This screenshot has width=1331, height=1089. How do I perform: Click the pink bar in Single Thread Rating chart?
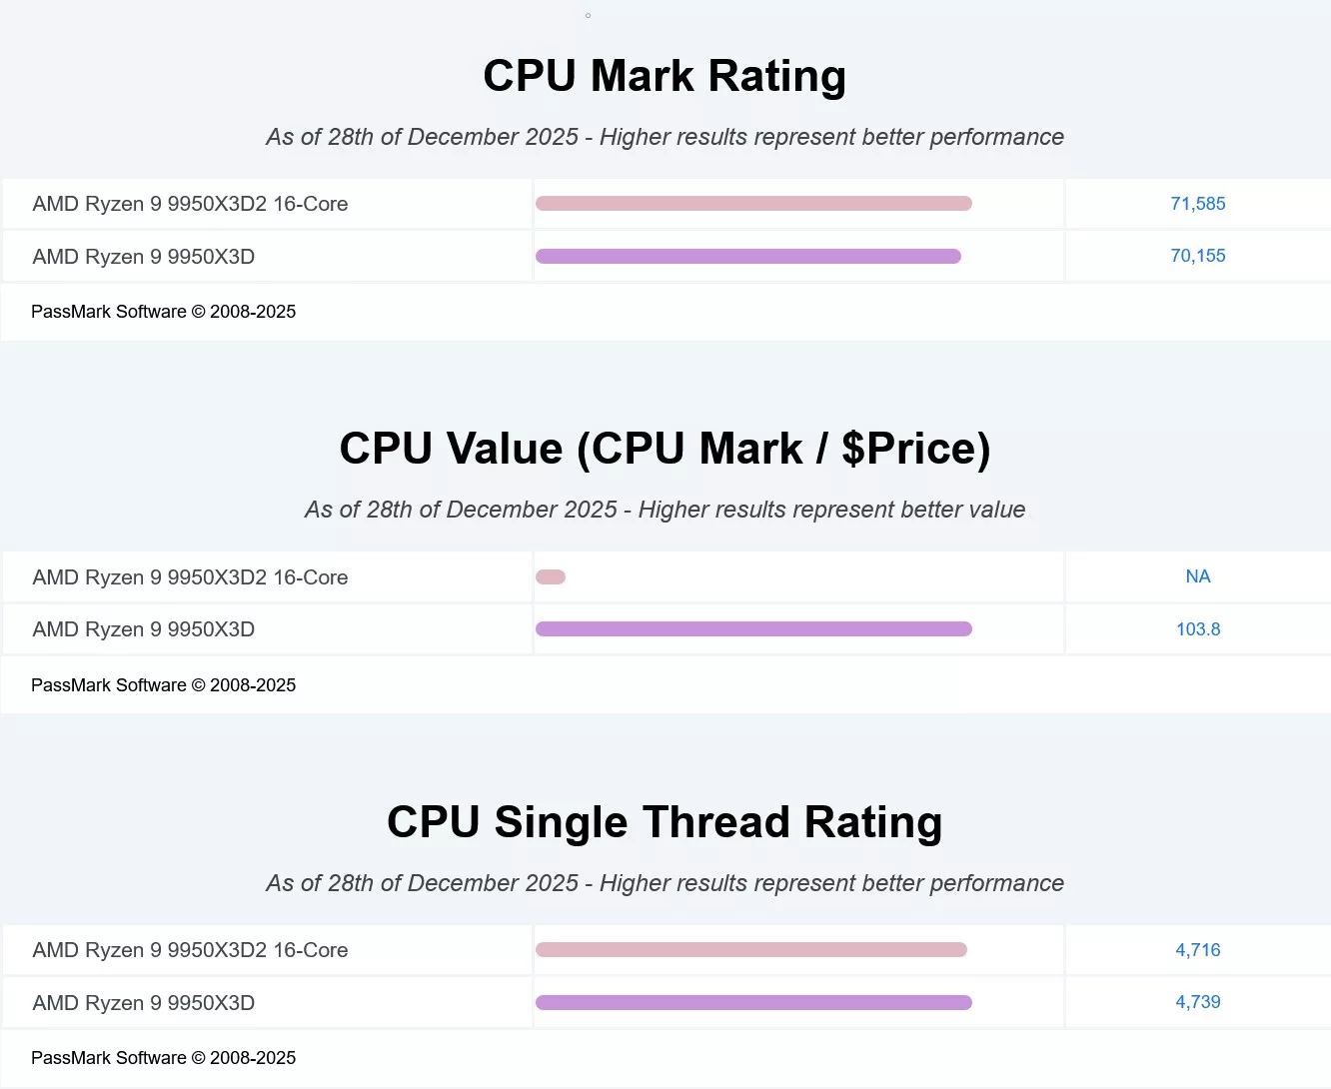pyautogui.click(x=750, y=950)
